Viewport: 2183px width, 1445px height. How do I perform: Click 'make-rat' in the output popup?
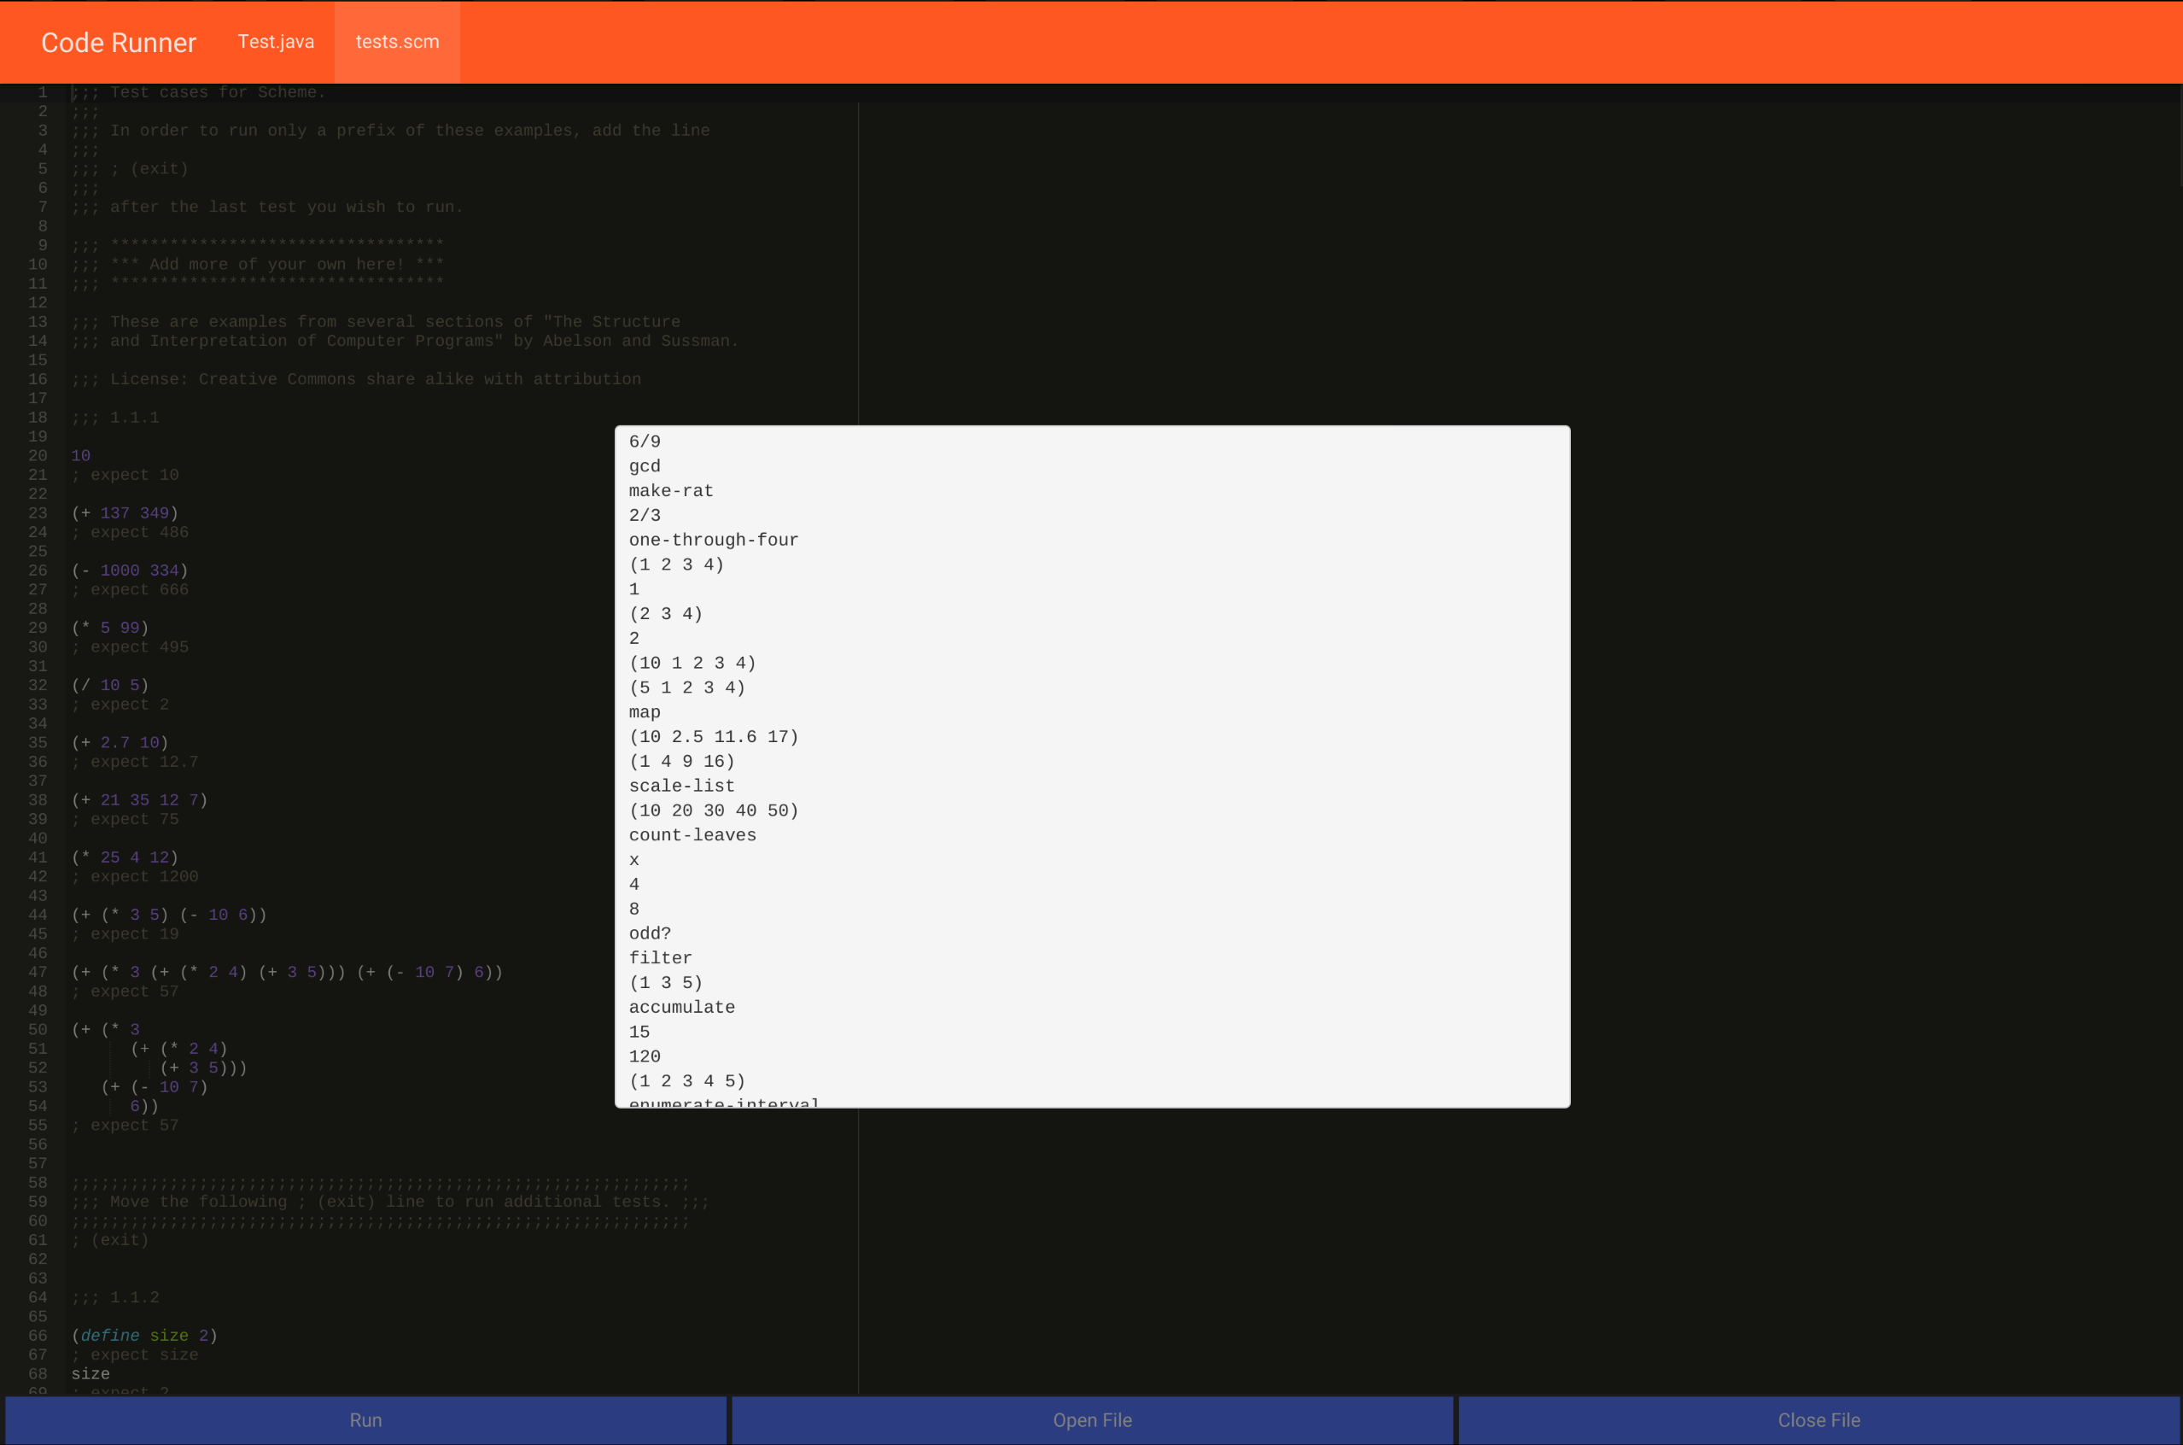tap(670, 491)
